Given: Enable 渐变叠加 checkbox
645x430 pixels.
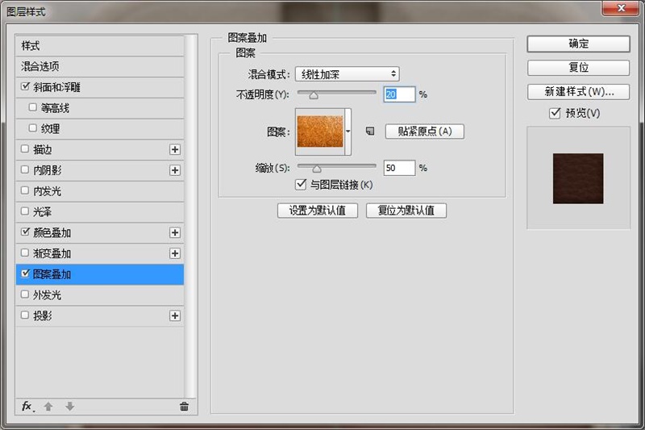Looking at the screenshot, I should [x=25, y=253].
